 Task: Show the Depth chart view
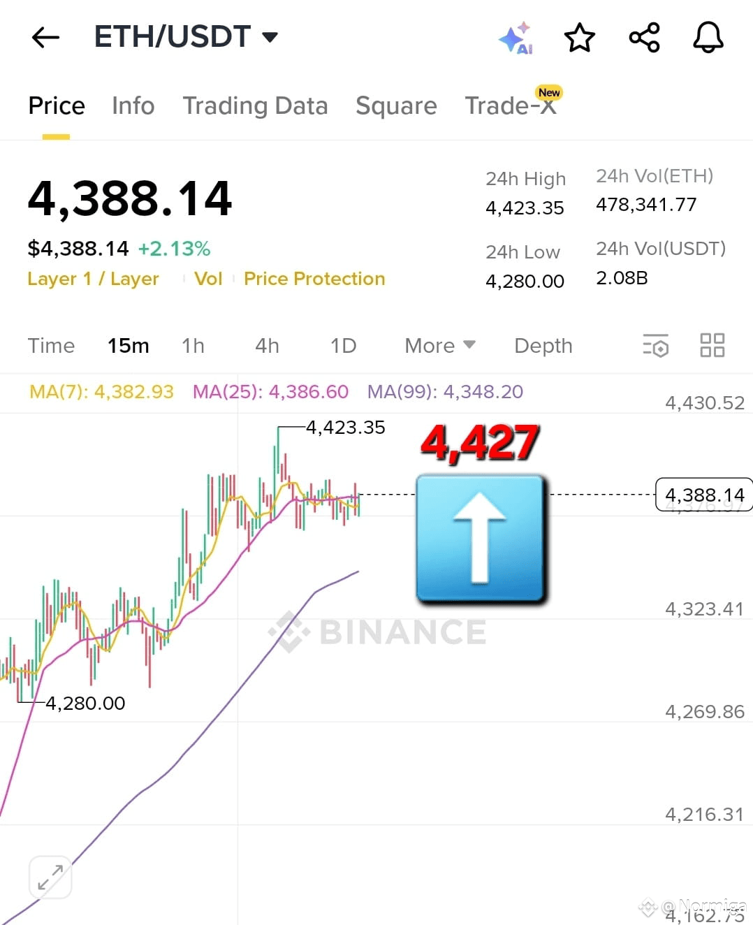point(543,346)
